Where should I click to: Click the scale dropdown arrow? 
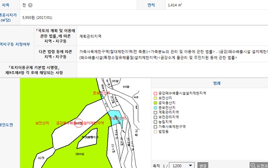pos(190,165)
